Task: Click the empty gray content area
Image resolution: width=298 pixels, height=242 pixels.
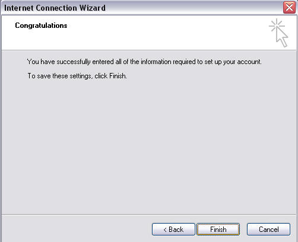Action: click(x=149, y=147)
